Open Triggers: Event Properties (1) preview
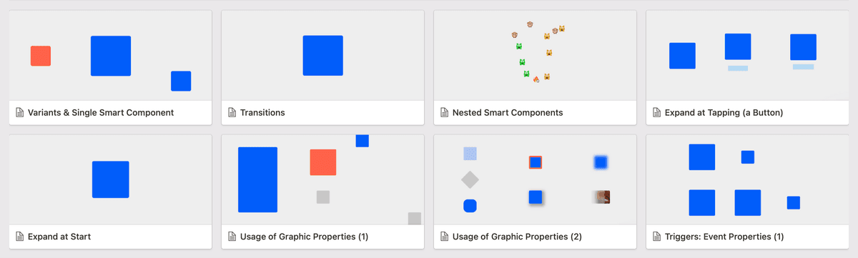Screen dimensions: 858x258 [x=747, y=179]
